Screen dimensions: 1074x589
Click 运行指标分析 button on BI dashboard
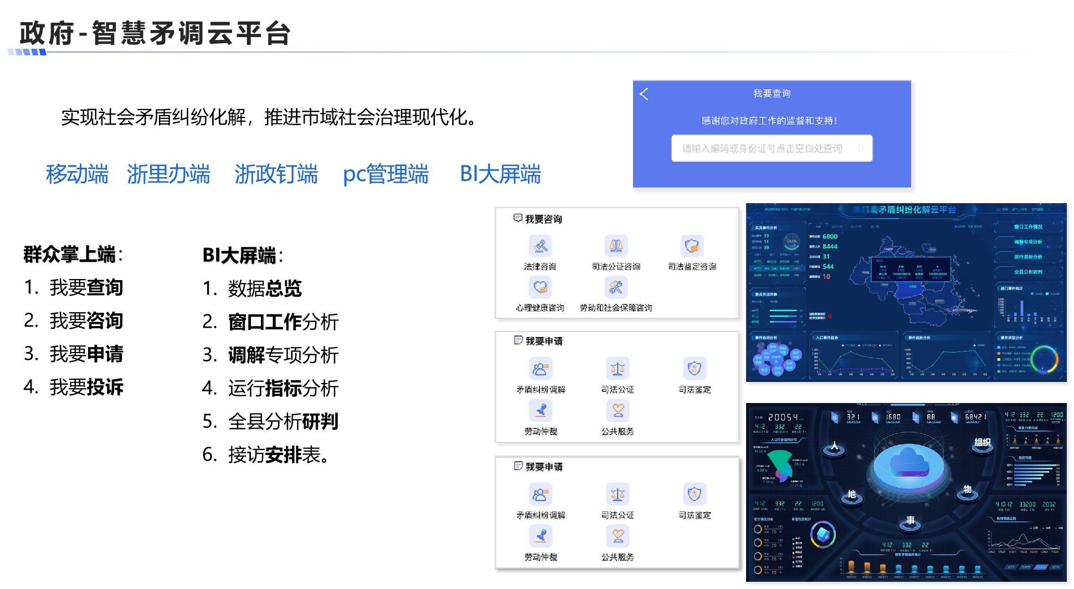pos(1028,257)
